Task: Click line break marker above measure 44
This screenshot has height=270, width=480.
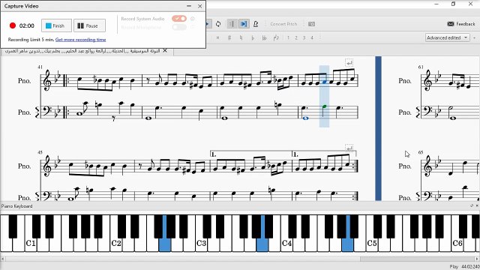Action: tap(349, 63)
